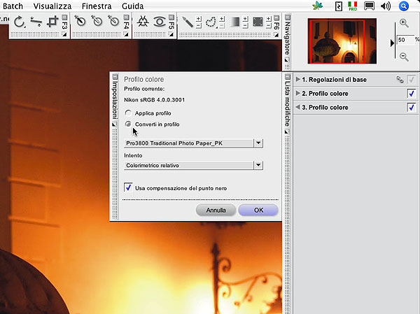Click the text Nikon sRGB 4.0.0.3001
The image size is (420, 314).
tap(154, 100)
